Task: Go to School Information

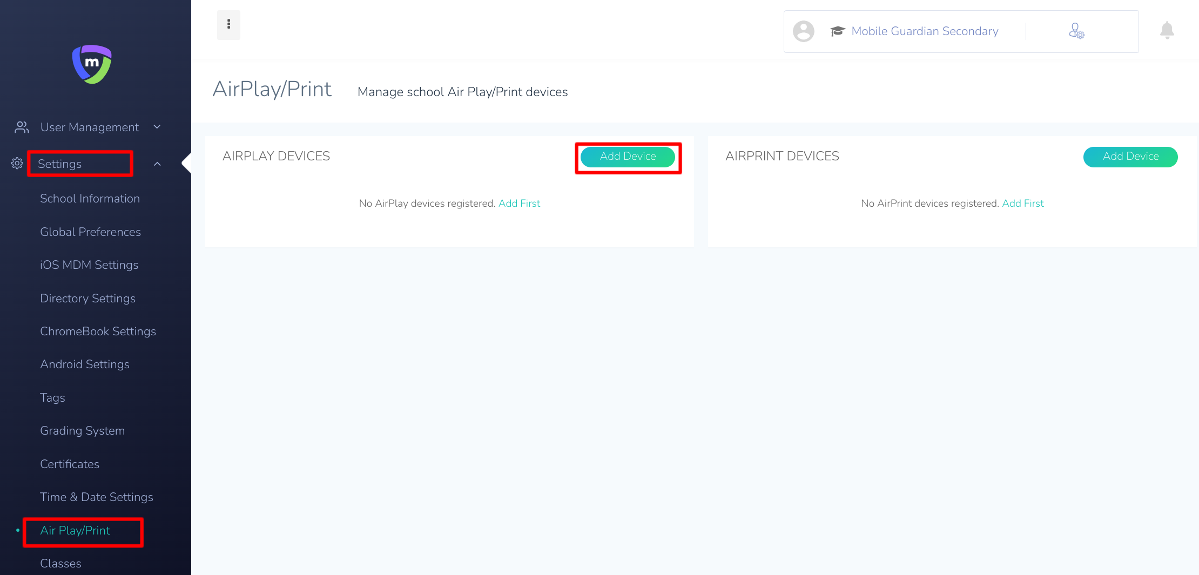Action: point(90,198)
